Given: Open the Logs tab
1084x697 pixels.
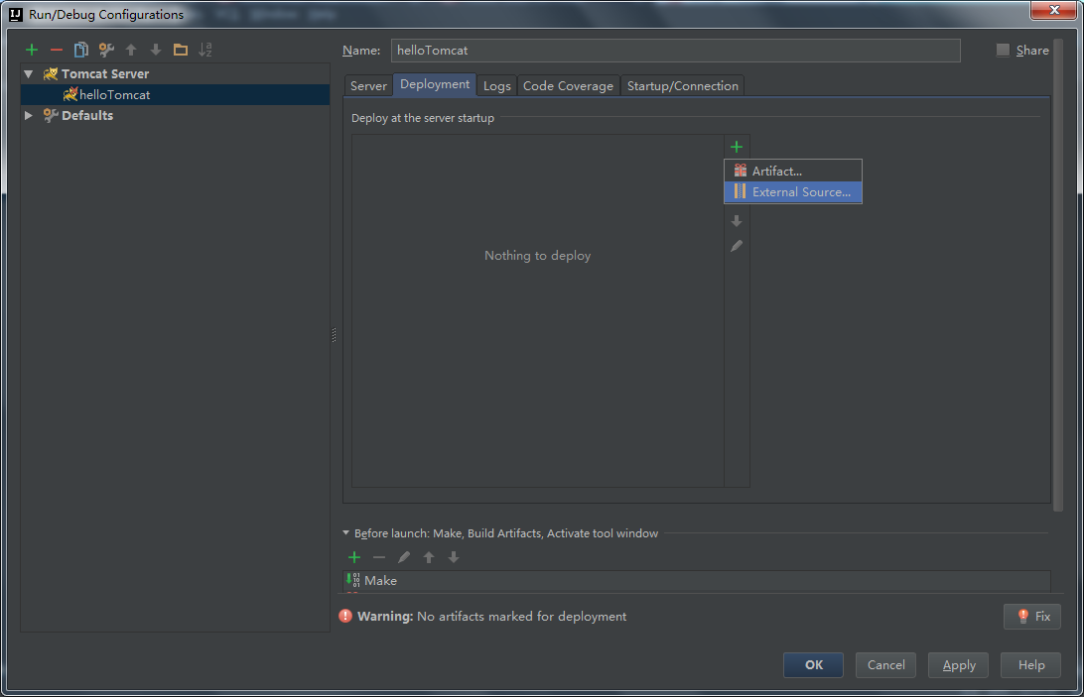Looking at the screenshot, I should pyautogui.click(x=497, y=85).
